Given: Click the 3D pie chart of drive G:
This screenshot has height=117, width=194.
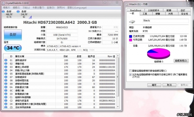Looking at the screenshot, I should (x=159, y=54).
